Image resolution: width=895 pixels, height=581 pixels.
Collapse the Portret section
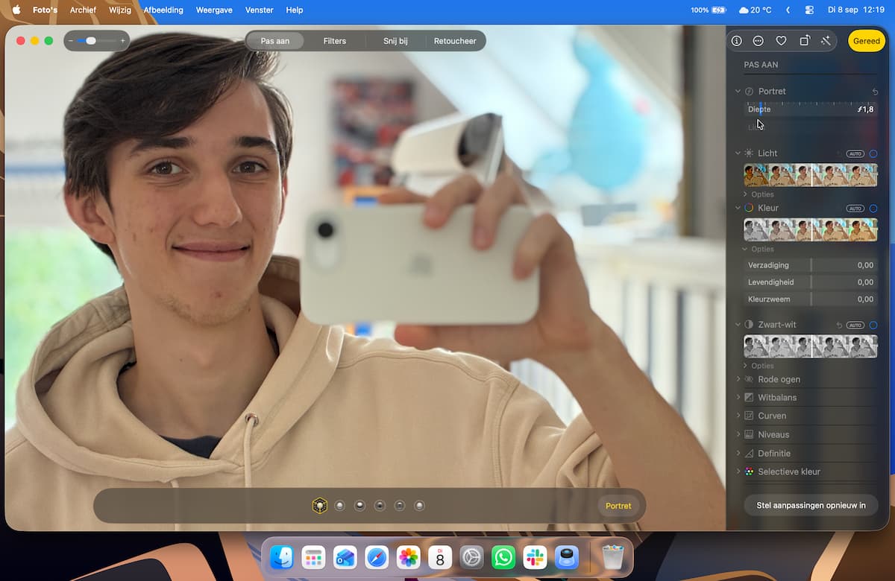(x=738, y=92)
